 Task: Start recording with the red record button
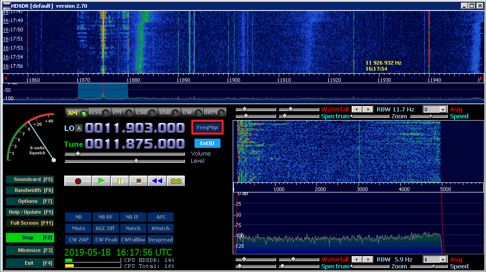[78, 181]
